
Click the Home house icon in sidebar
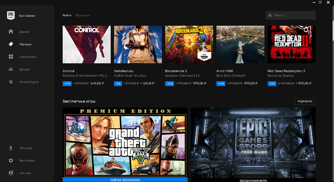[x=11, y=31]
